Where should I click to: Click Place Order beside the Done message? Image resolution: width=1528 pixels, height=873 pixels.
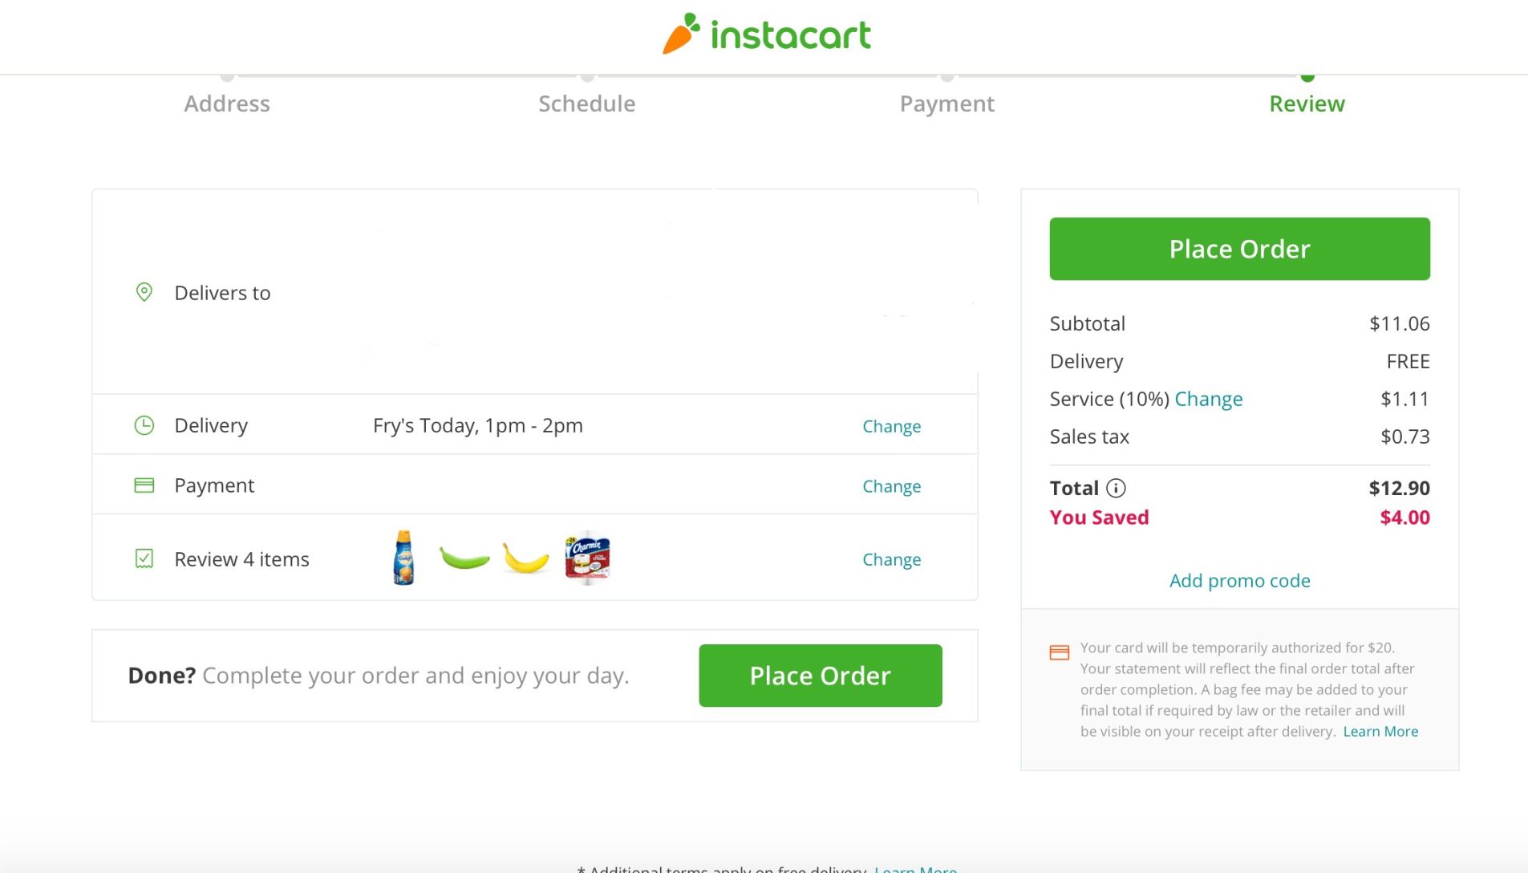(820, 675)
